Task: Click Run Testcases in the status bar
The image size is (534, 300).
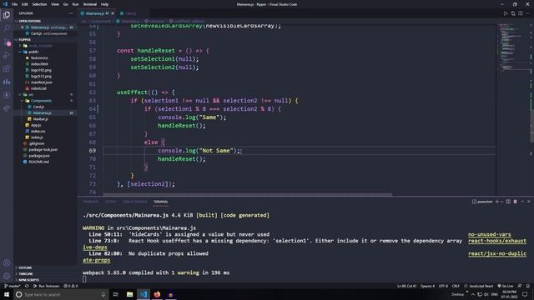Action: (47, 286)
